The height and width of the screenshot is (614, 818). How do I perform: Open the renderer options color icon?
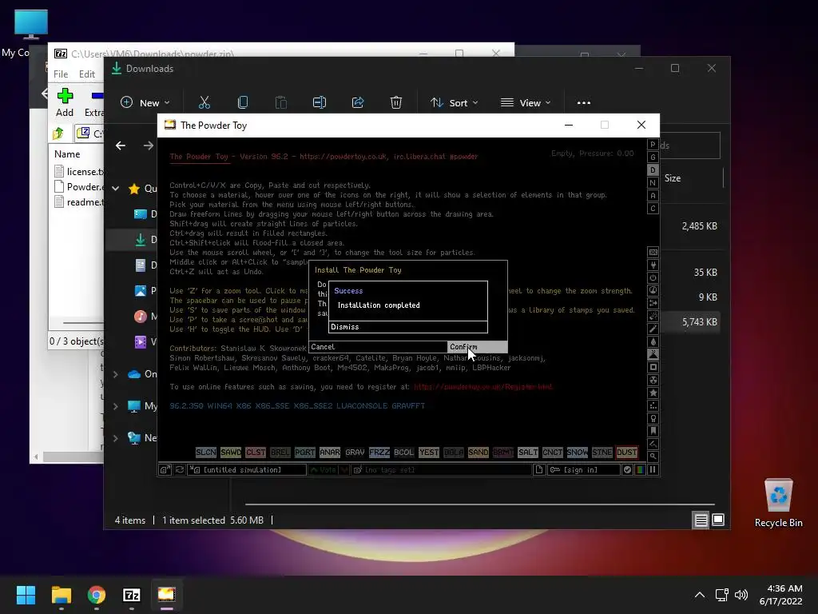click(x=640, y=470)
